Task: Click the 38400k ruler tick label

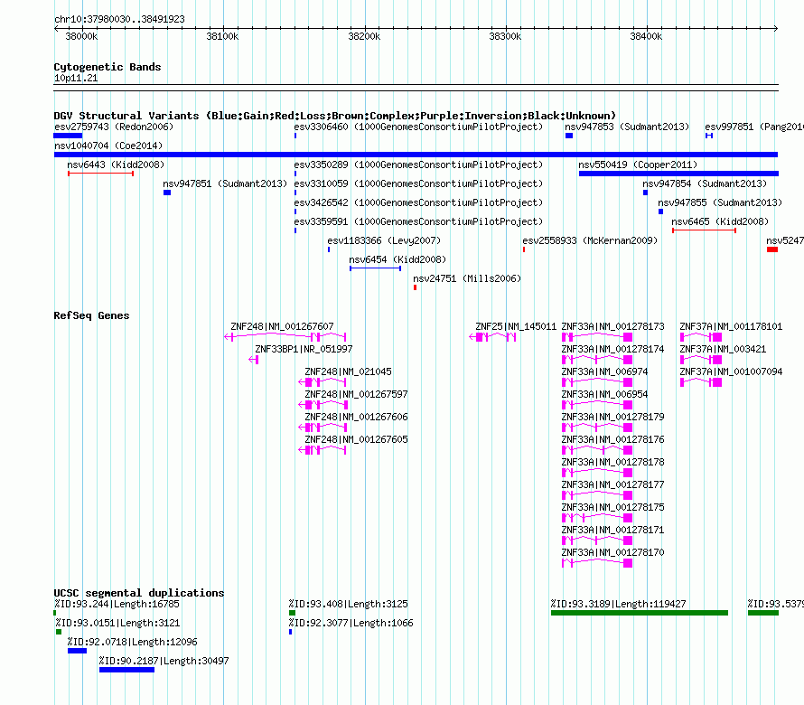Action: pyautogui.click(x=646, y=36)
